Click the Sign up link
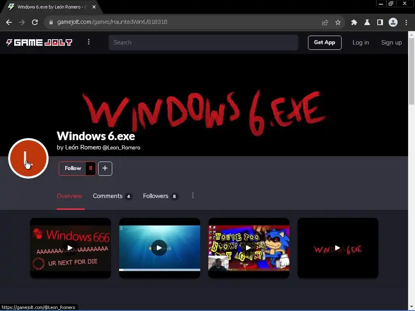This screenshot has height=311, width=415. 391,43
